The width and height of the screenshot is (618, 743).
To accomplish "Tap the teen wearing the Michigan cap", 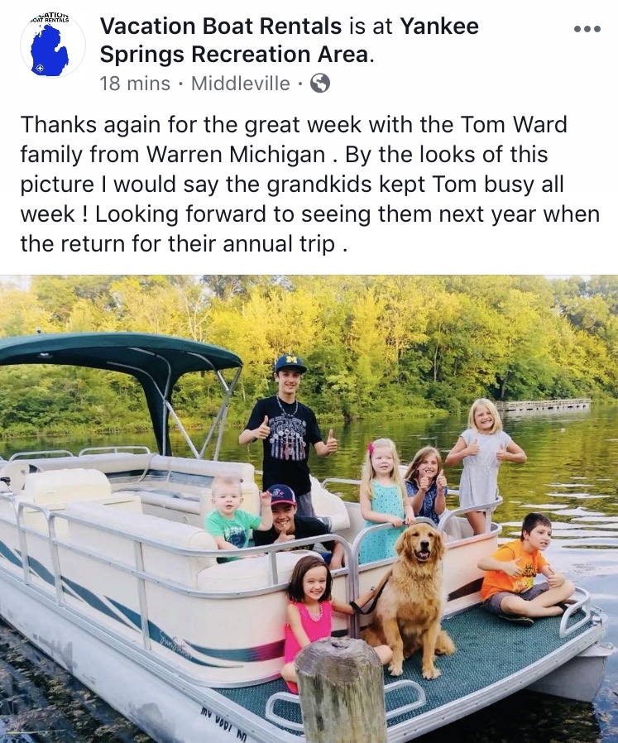I will tap(287, 431).
